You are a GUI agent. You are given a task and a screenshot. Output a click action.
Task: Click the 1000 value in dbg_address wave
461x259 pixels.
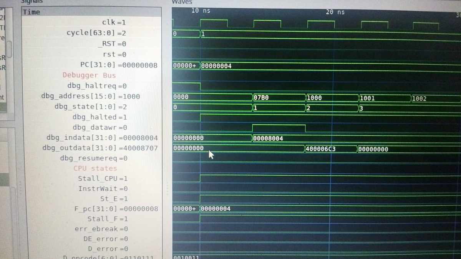tap(314, 98)
